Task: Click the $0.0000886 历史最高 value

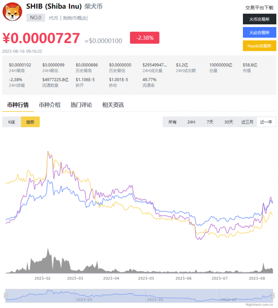Action: click(x=87, y=65)
